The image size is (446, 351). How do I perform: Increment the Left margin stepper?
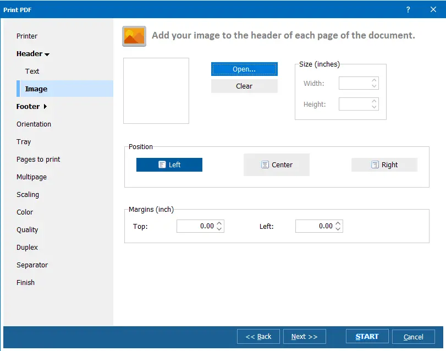coord(338,223)
